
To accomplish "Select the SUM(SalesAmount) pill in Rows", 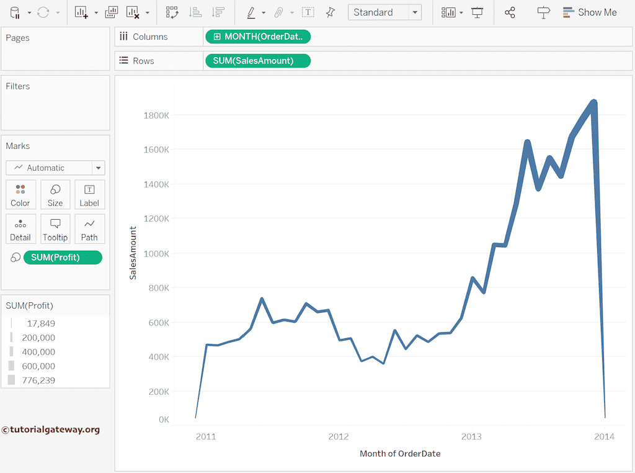I will (257, 61).
